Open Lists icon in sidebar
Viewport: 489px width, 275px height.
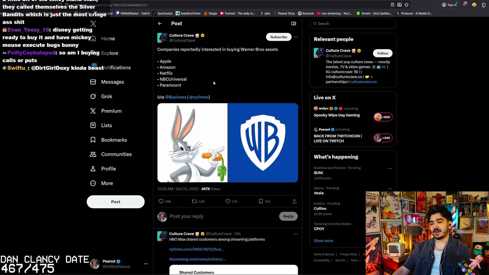[x=93, y=125]
